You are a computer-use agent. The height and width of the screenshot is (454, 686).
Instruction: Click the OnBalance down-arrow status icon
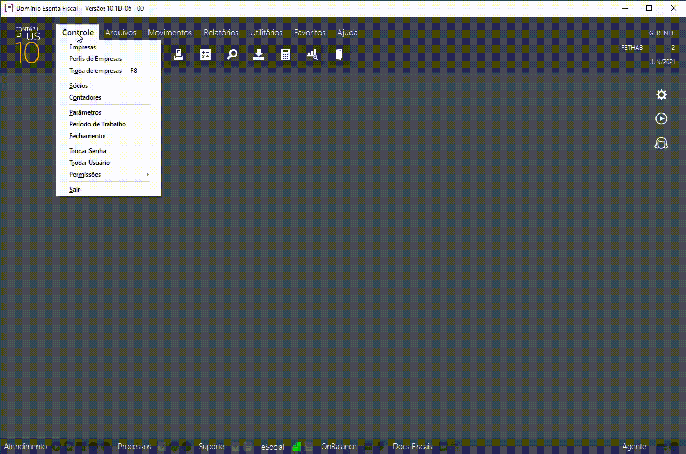[381, 447]
